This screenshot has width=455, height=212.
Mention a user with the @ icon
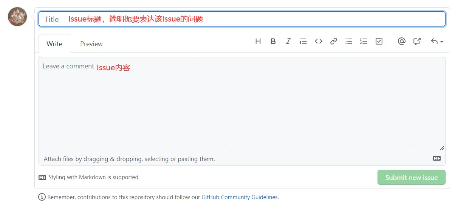coord(401,42)
